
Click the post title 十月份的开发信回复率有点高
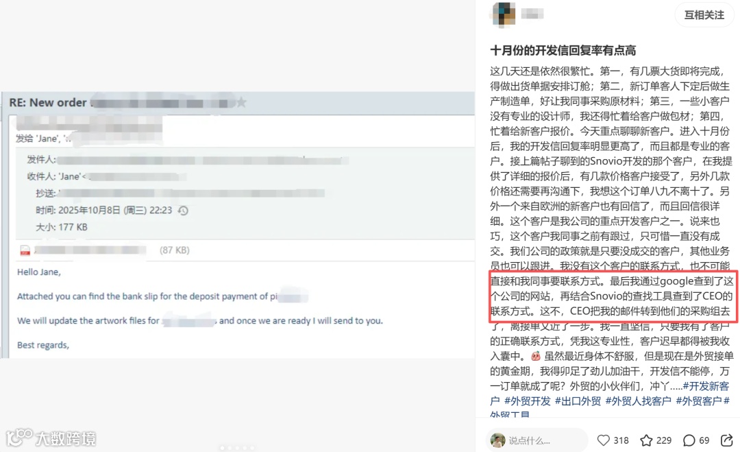click(563, 51)
